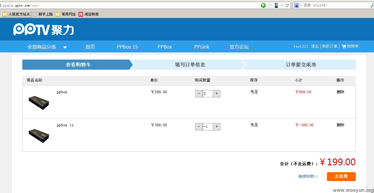
Task: Click the mobile phone icon in address bar
Action: pyautogui.click(x=276, y=5)
